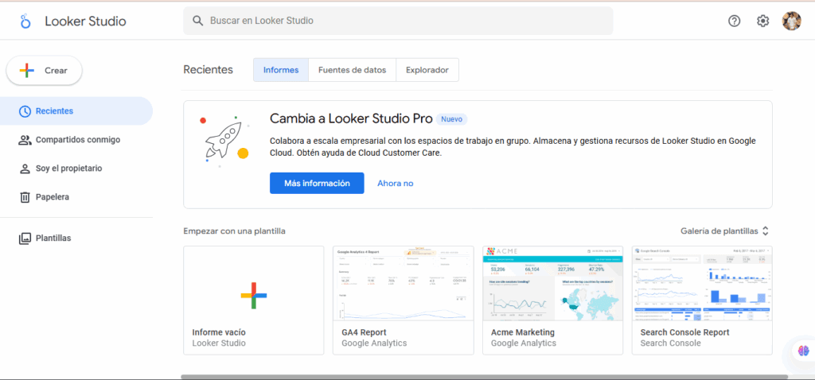
Task: Select Recientes in the sidebar
Action: pos(76,111)
